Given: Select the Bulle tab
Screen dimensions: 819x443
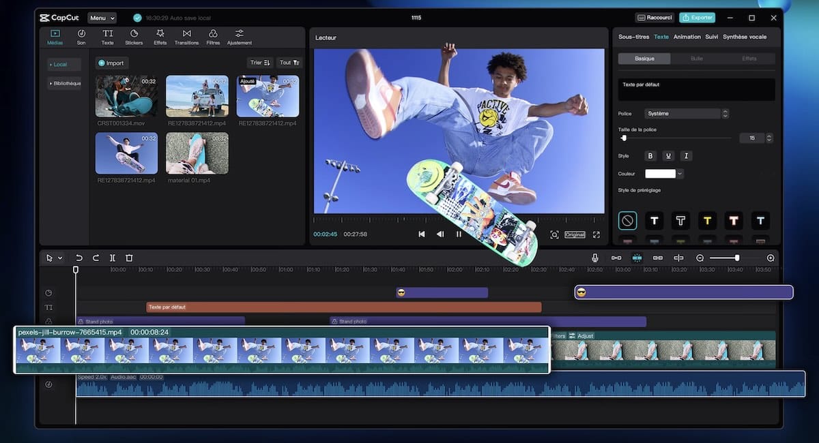Looking at the screenshot, I should [x=697, y=59].
